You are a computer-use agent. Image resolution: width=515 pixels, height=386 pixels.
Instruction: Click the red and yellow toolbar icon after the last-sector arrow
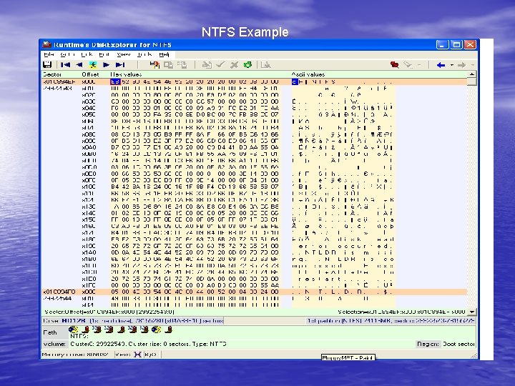pyautogui.click(x=154, y=64)
